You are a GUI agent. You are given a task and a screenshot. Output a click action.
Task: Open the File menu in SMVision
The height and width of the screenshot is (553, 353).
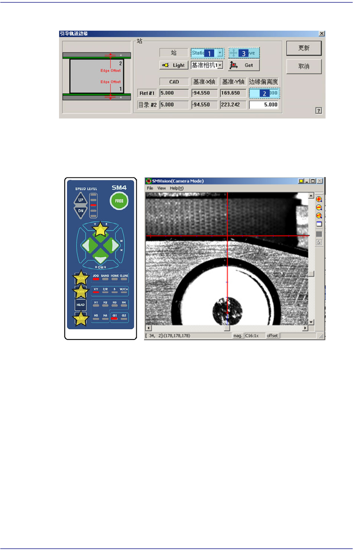coord(150,188)
